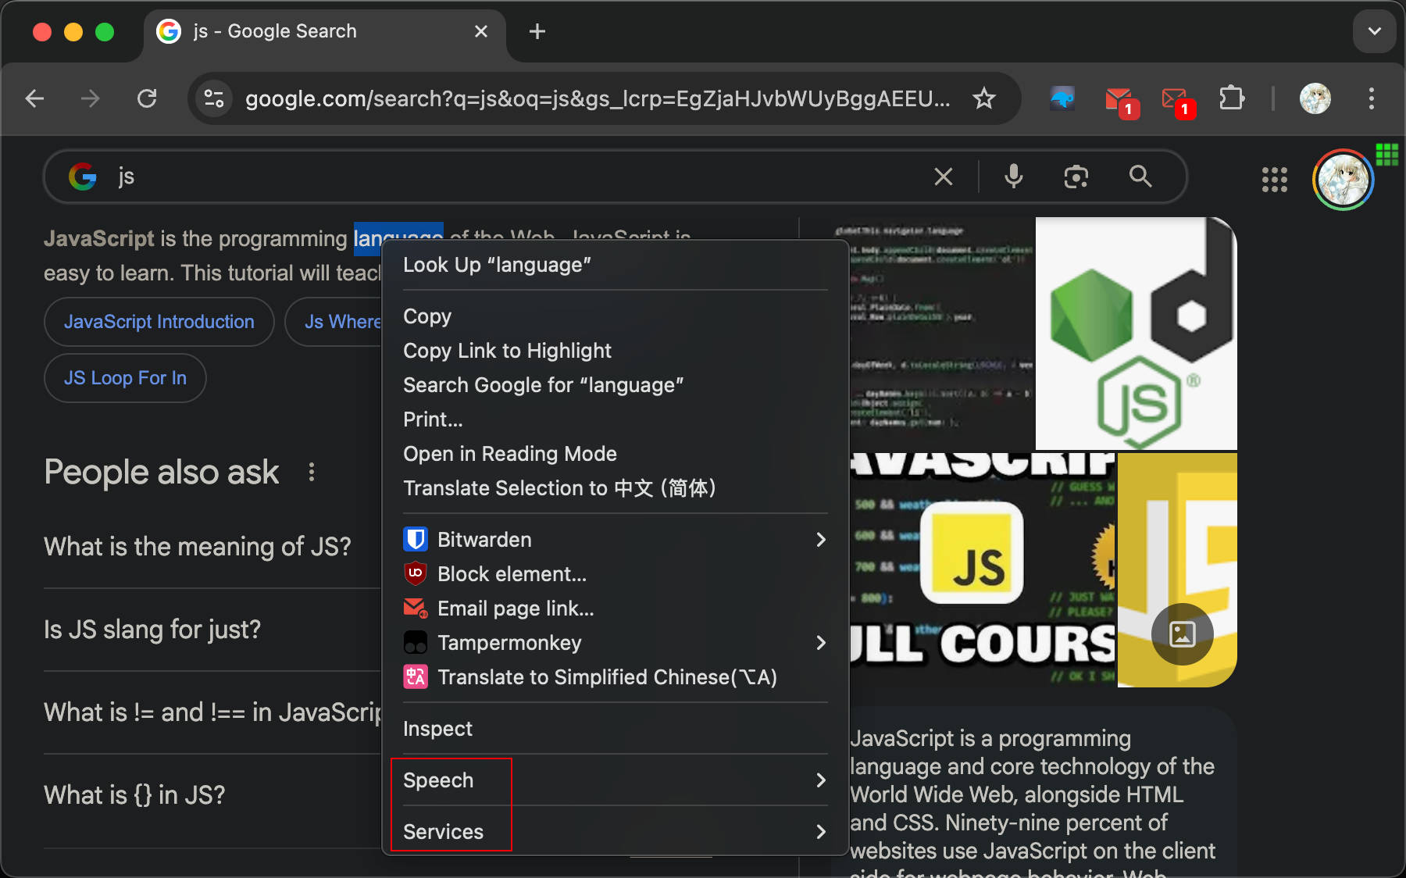Open the Node.js logo thumbnail
This screenshot has height=878, width=1406.
(x=1136, y=334)
